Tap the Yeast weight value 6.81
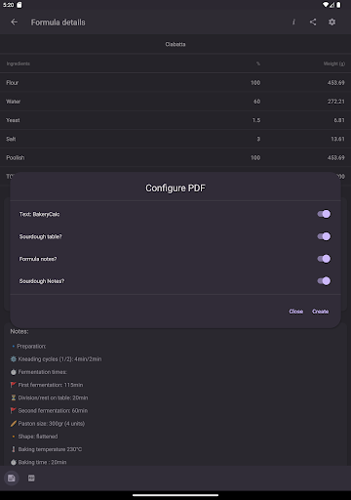The height and width of the screenshot is (500, 351). 339,120
